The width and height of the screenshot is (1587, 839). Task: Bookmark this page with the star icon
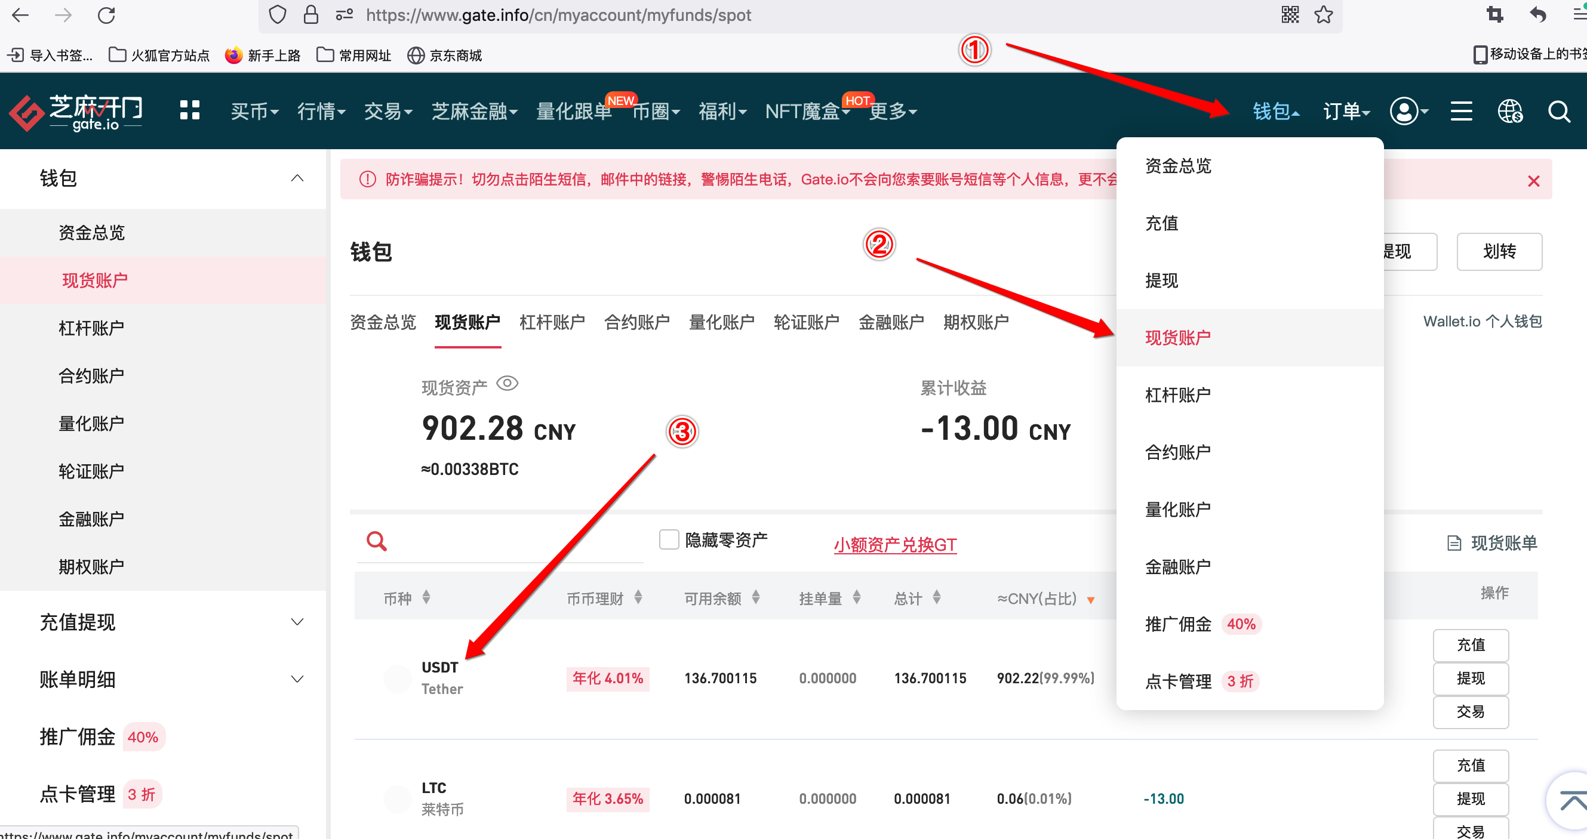click(x=1323, y=15)
